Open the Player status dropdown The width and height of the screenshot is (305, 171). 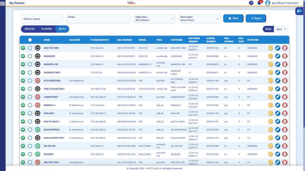[x=154, y=19]
